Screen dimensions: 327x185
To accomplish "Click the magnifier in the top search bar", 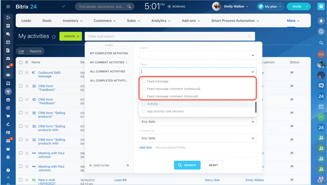I will 130,7.
